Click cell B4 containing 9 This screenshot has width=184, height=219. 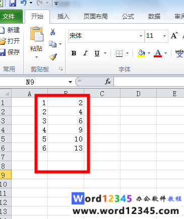click(x=66, y=130)
